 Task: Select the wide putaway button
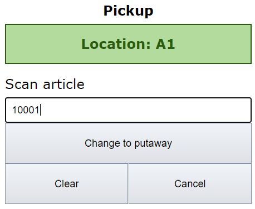(128, 143)
